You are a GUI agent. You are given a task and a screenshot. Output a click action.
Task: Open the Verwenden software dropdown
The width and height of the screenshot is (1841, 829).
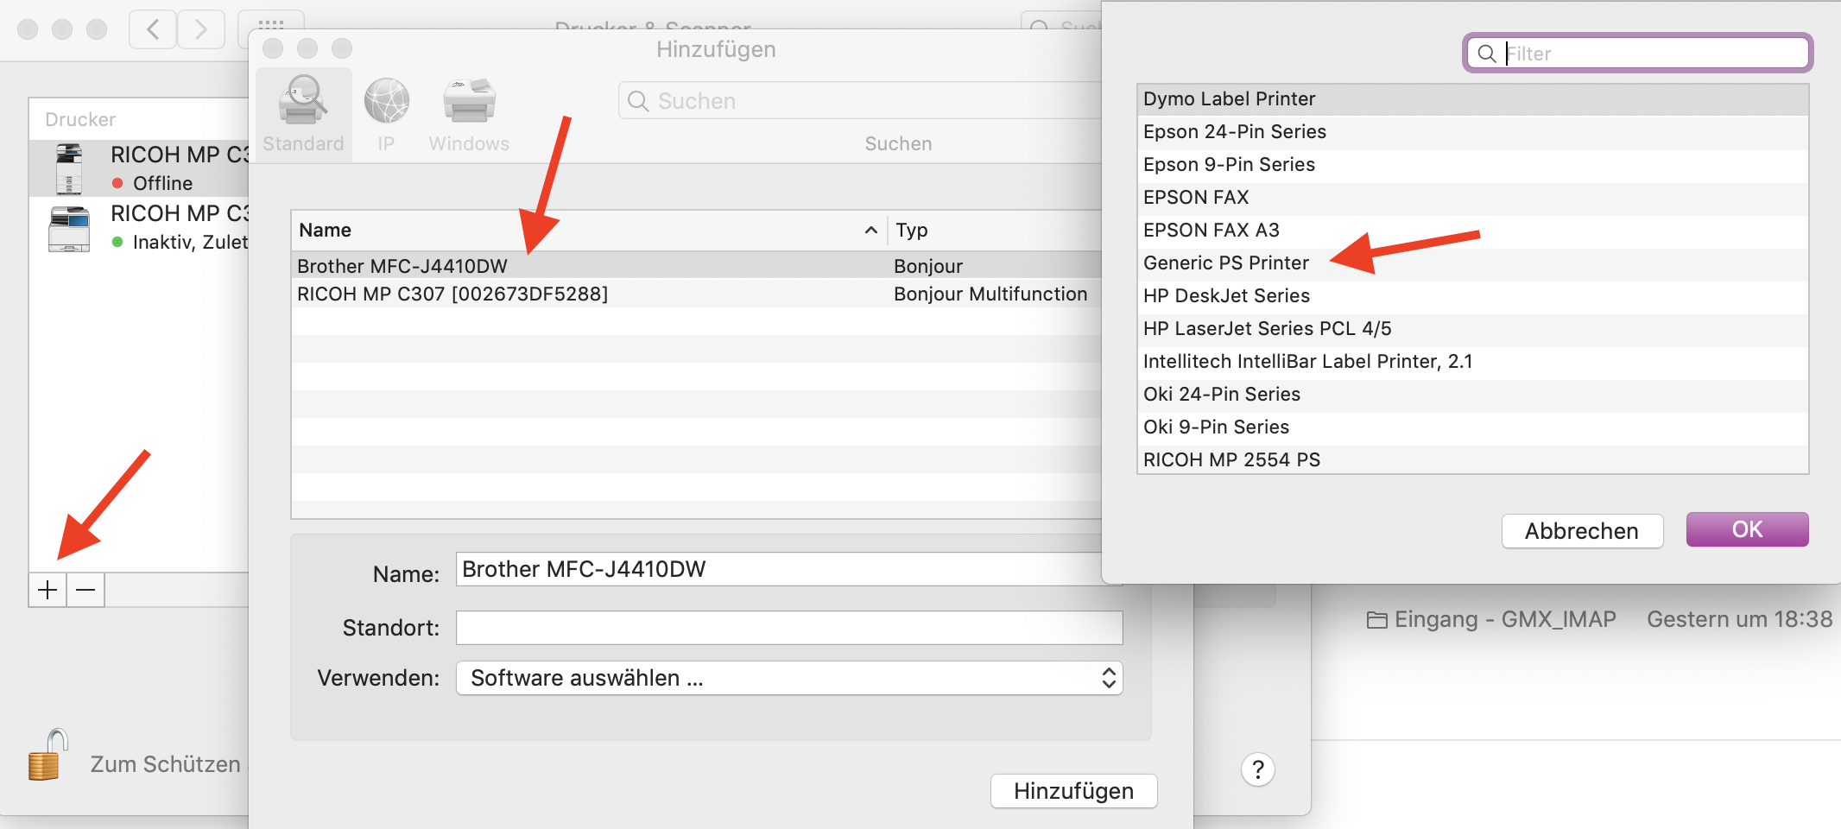[789, 678]
